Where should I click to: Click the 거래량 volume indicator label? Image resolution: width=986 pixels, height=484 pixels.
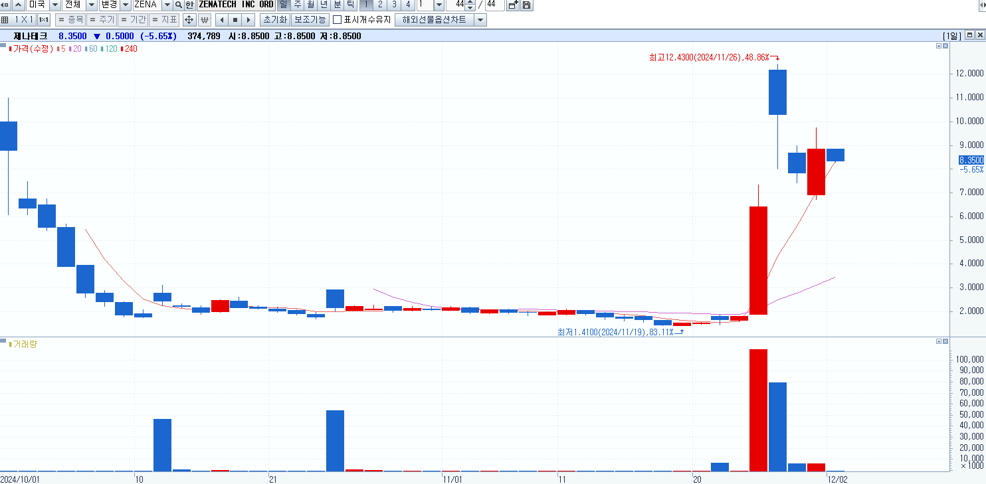(25, 344)
